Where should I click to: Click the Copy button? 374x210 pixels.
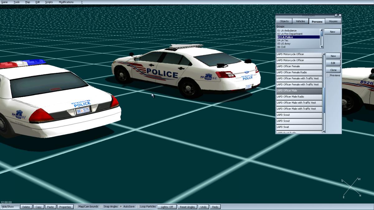[x=39, y=207]
